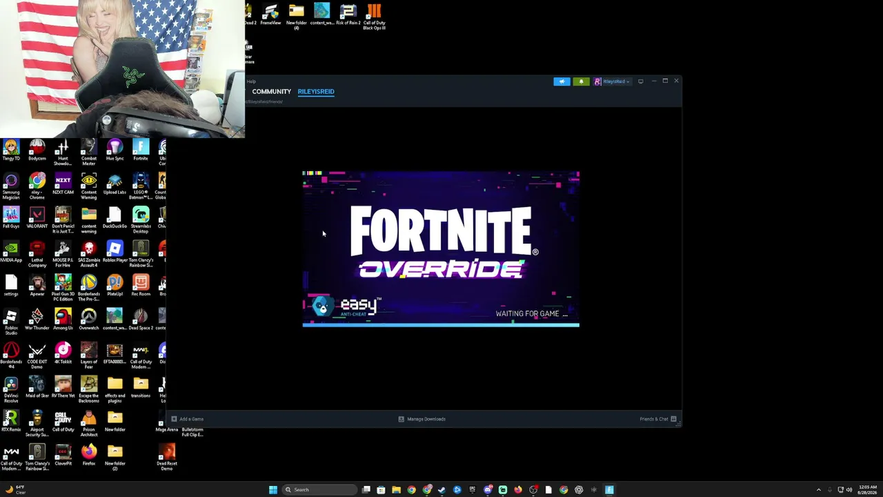Select the SAS Zombie Assault 4 icon
Image resolution: width=883 pixels, height=497 pixels.
pos(89,254)
